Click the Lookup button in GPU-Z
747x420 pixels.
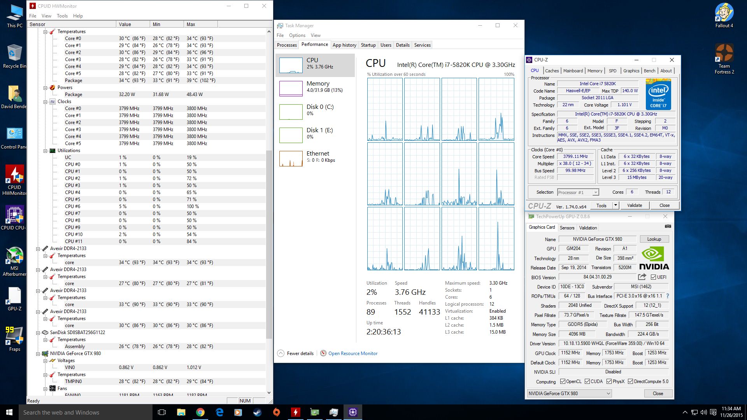[x=654, y=239]
